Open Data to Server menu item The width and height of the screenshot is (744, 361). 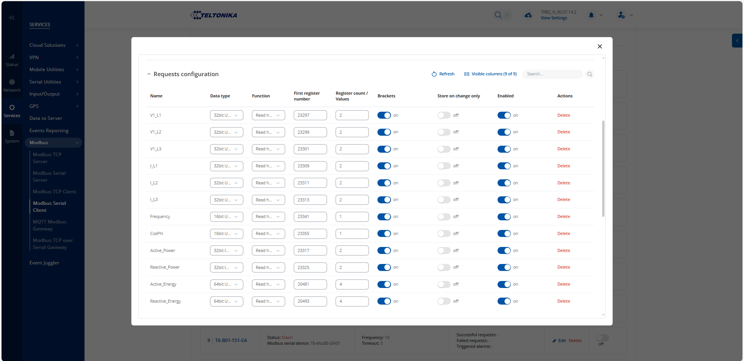pyautogui.click(x=46, y=118)
